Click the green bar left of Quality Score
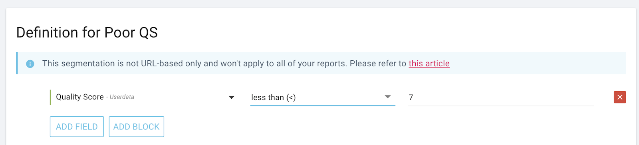This screenshot has height=145, width=639. click(50, 97)
